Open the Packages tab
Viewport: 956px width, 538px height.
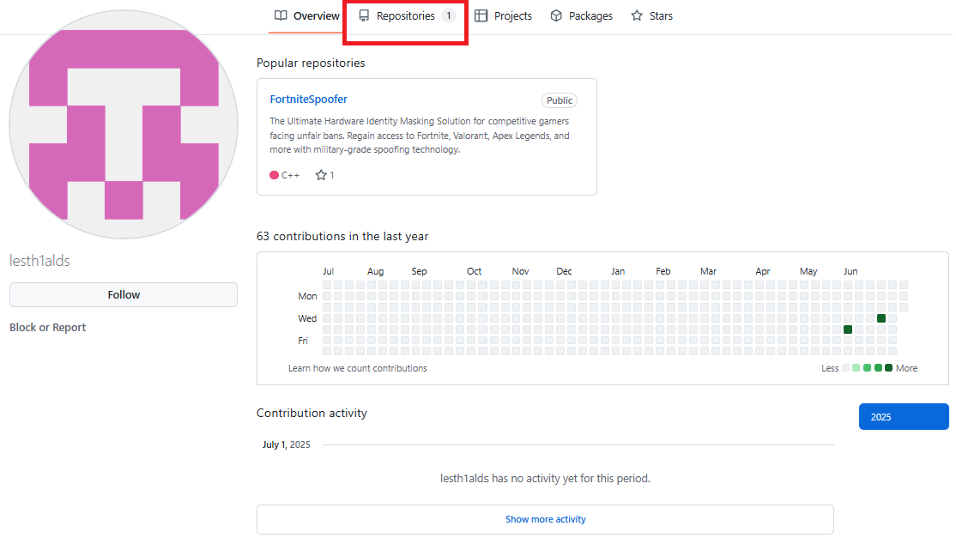click(x=581, y=15)
